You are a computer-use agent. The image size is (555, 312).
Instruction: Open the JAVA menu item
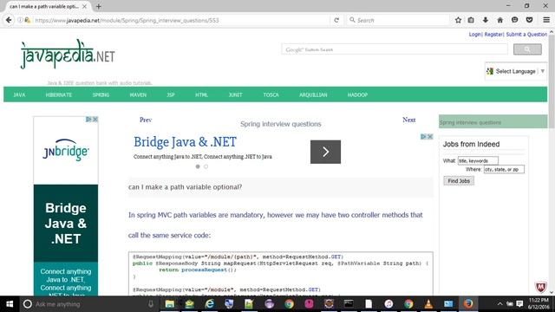[x=19, y=94]
